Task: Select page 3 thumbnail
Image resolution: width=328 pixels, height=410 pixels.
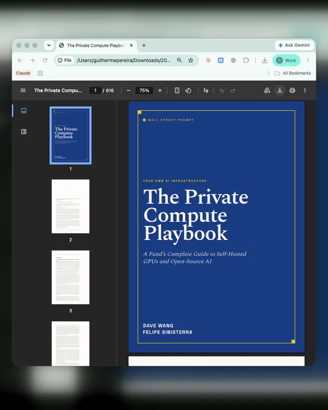Action: coord(71,277)
